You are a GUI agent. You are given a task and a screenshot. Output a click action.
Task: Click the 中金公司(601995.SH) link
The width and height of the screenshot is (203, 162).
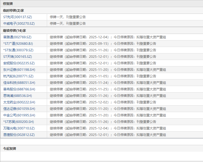pos(19,115)
